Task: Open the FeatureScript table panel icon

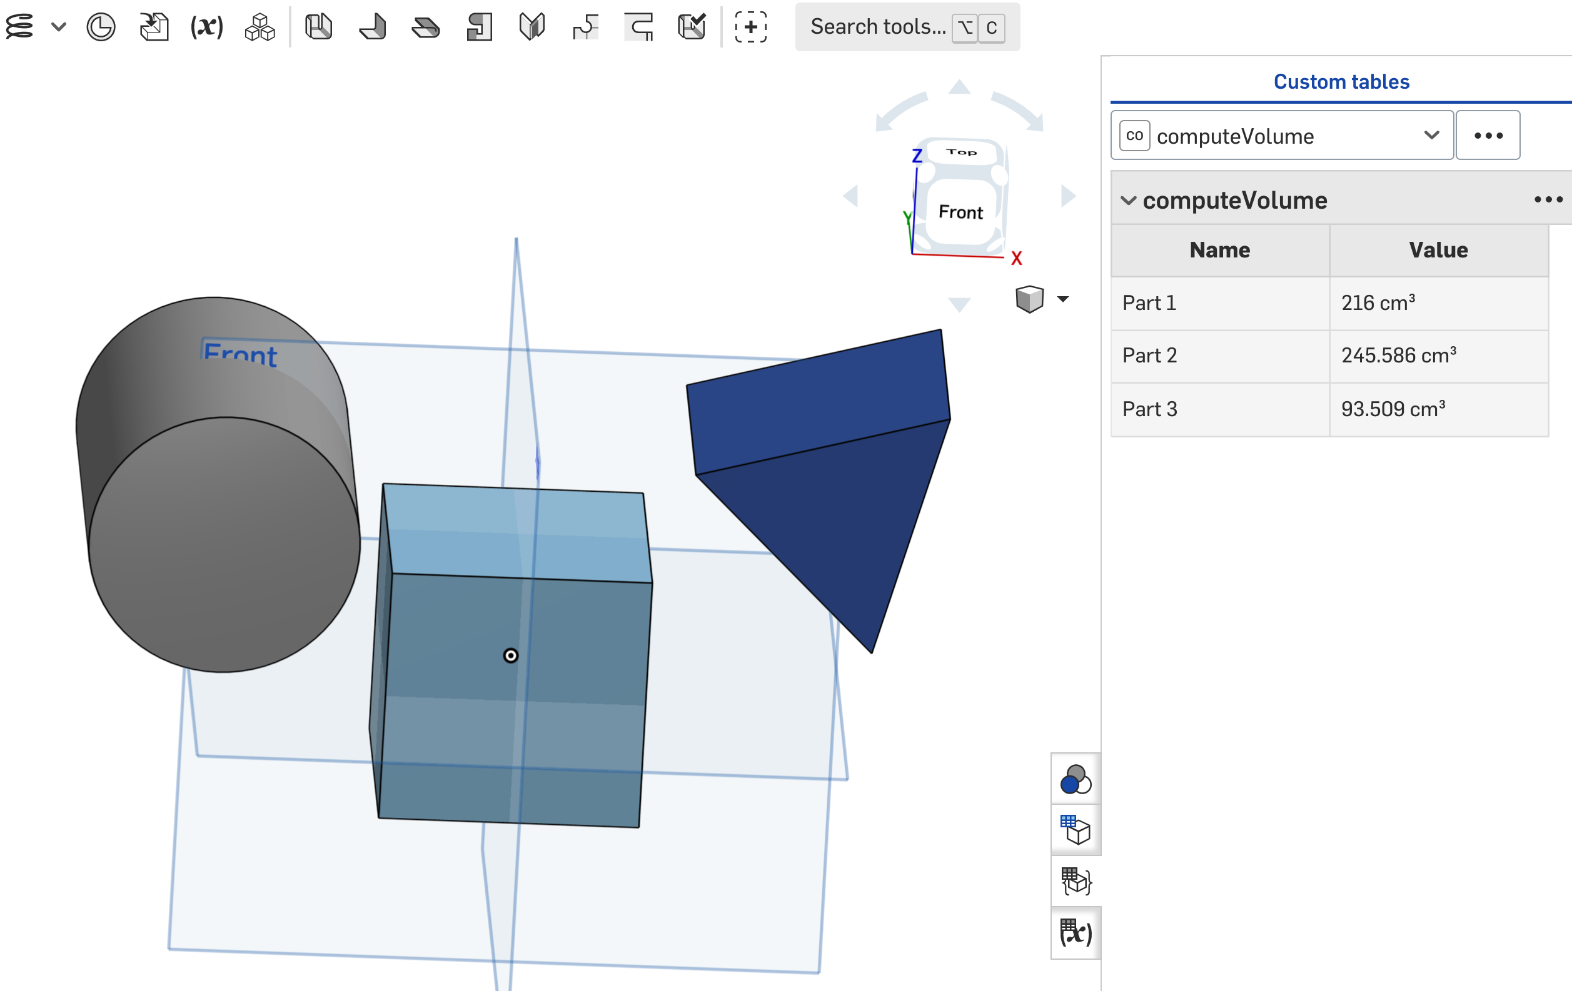Action: (1076, 882)
